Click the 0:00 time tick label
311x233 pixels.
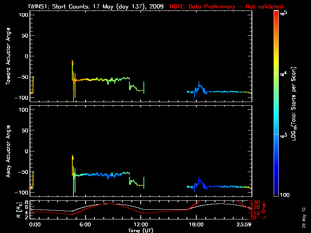tap(35, 224)
